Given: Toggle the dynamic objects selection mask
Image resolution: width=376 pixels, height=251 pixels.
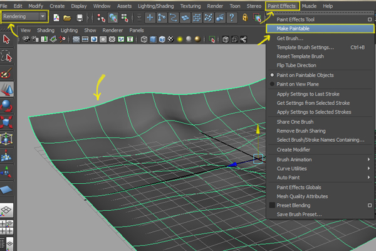Looking at the screenshot, I should 209,18.
